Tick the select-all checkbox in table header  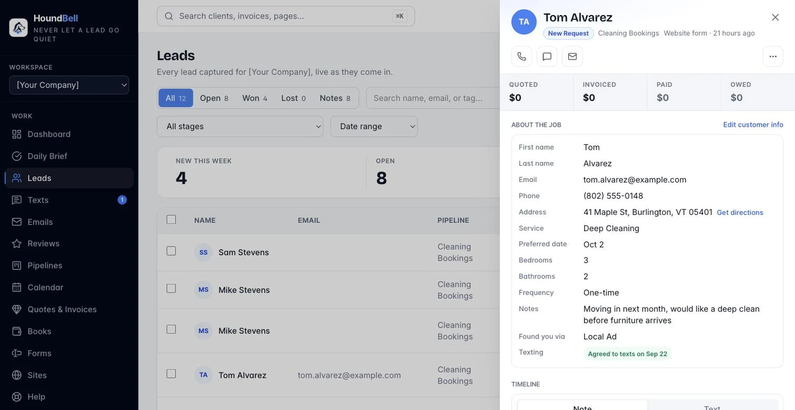tap(171, 219)
